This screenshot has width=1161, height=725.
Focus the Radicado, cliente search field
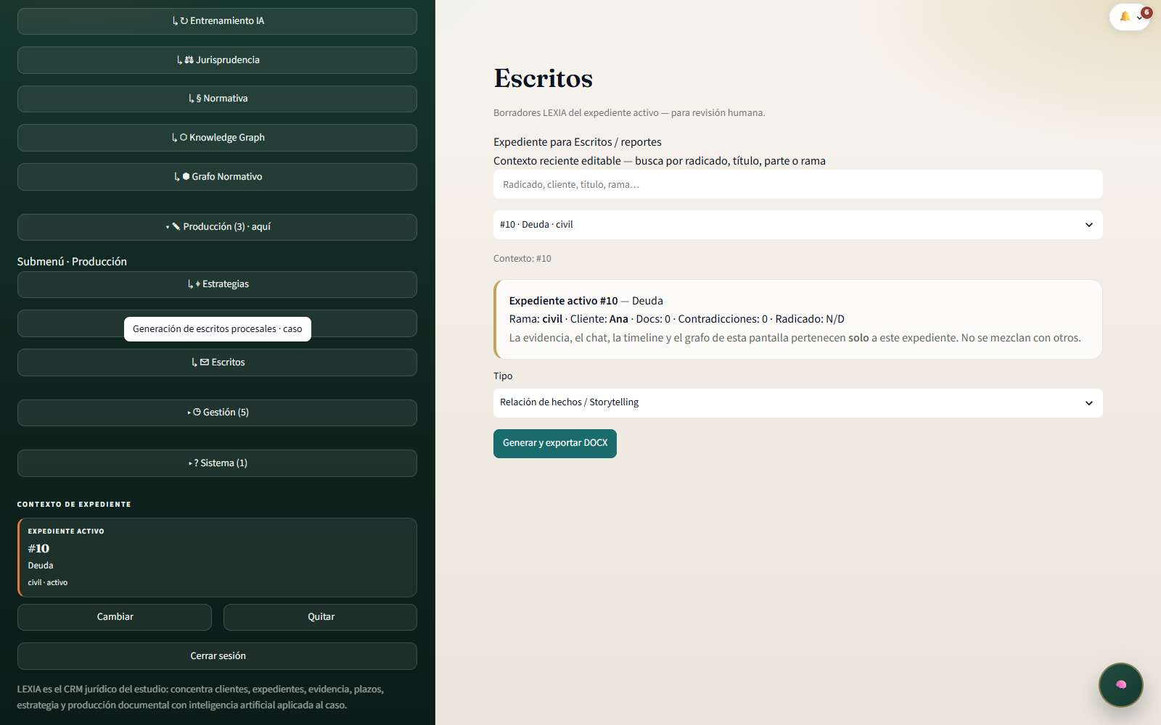point(798,184)
